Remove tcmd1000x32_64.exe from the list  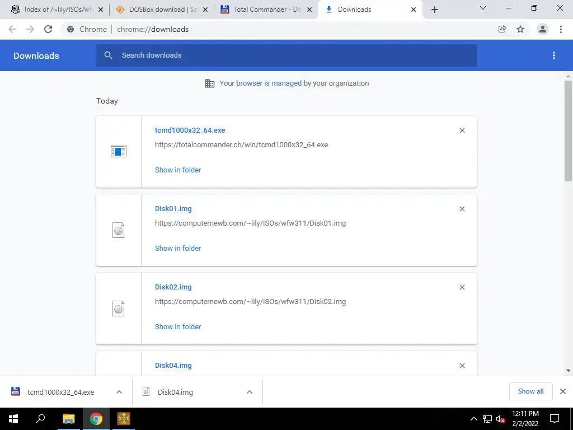(462, 130)
